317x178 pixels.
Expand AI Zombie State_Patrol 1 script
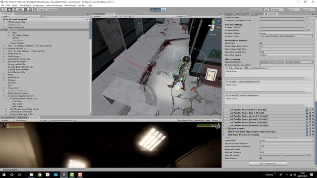click(223, 110)
